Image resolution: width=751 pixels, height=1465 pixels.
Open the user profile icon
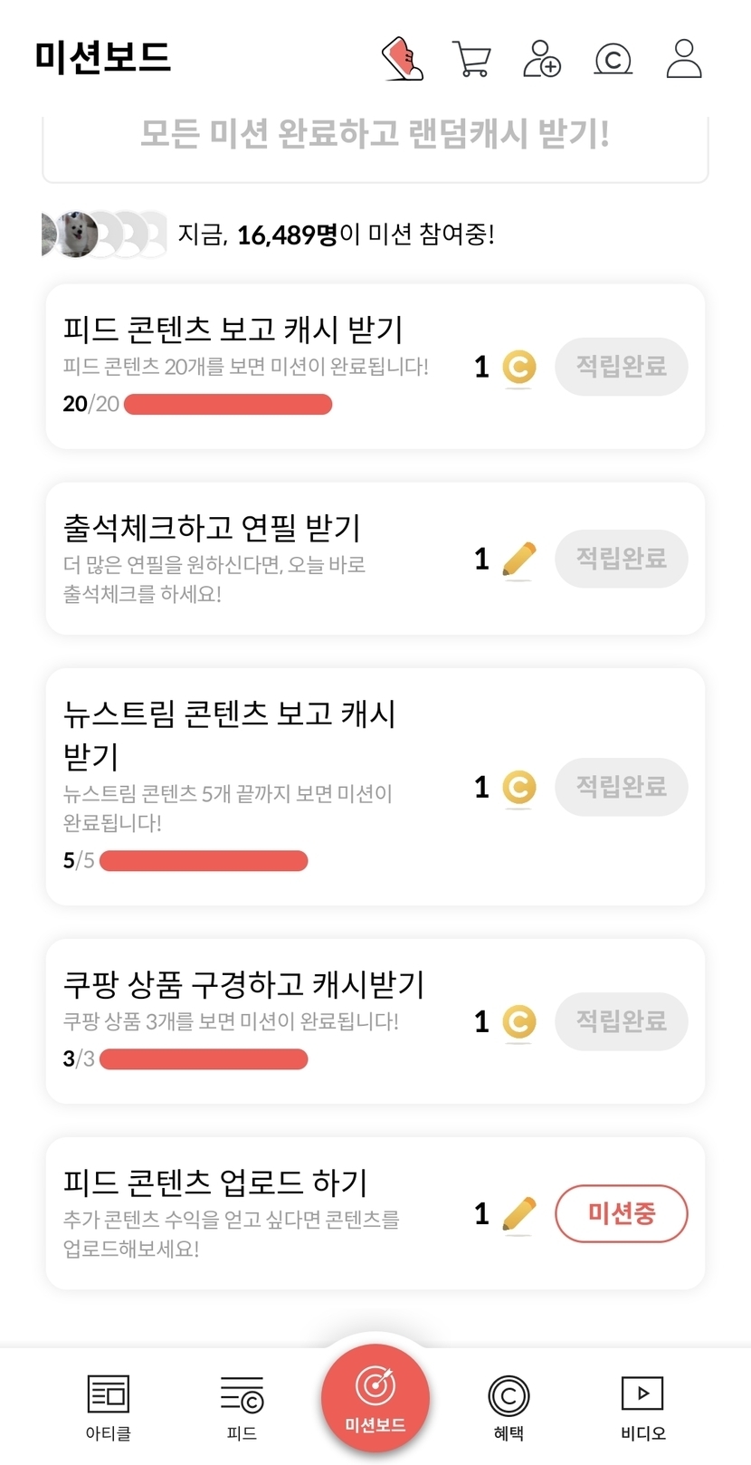684,59
